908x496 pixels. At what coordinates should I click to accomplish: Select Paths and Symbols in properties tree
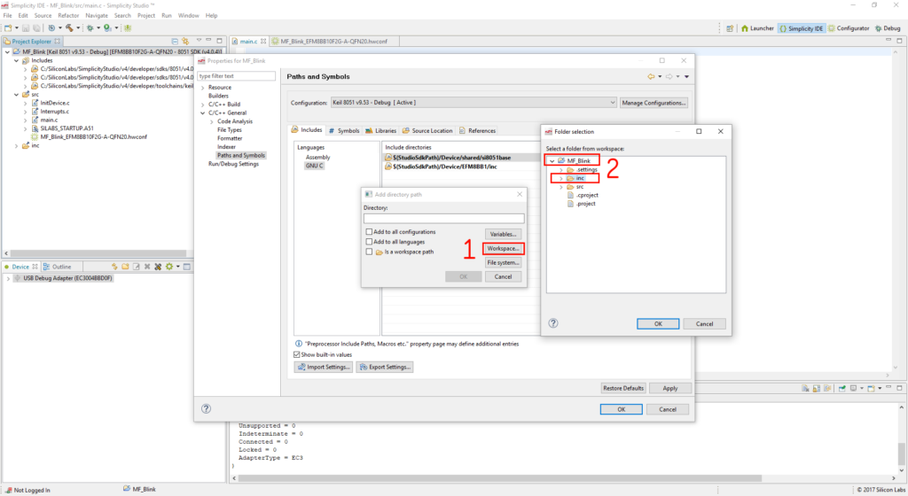click(240, 155)
